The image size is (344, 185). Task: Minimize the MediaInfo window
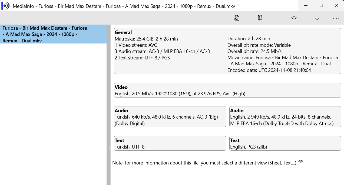tap(306, 5)
